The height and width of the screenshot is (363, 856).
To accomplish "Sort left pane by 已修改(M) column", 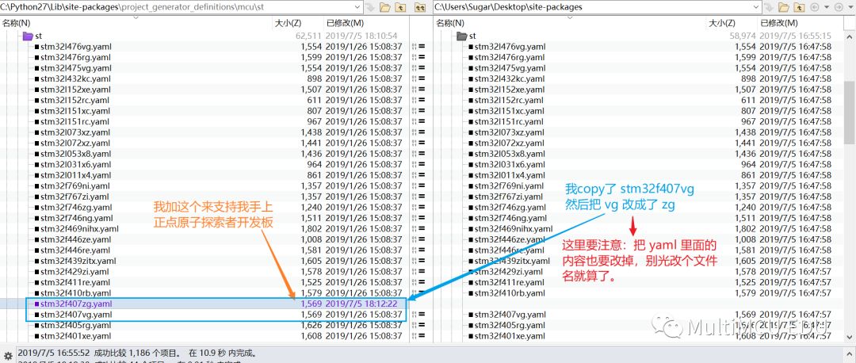I will tap(345, 23).
